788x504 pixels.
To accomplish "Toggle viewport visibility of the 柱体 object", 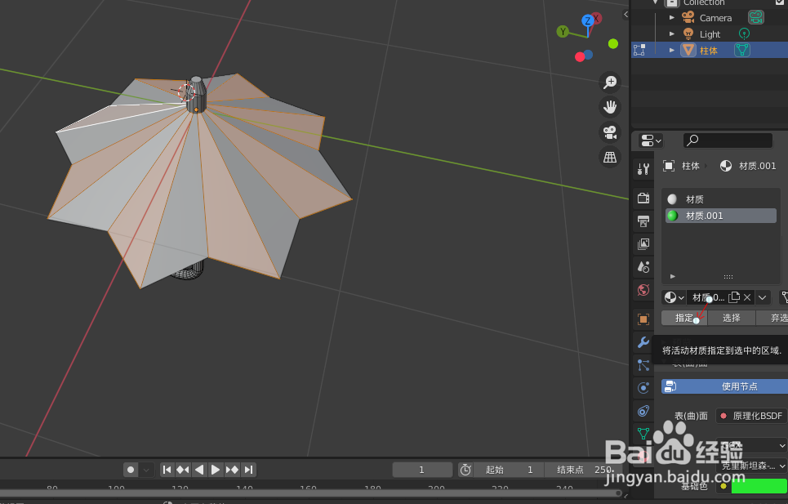I will click(x=741, y=50).
